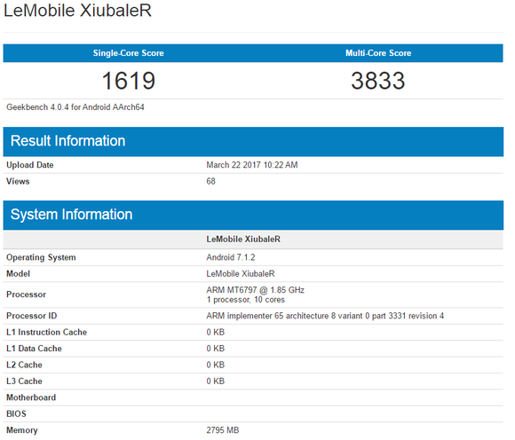Click the Operating System label
This screenshot has height=440, width=515.
(41, 257)
